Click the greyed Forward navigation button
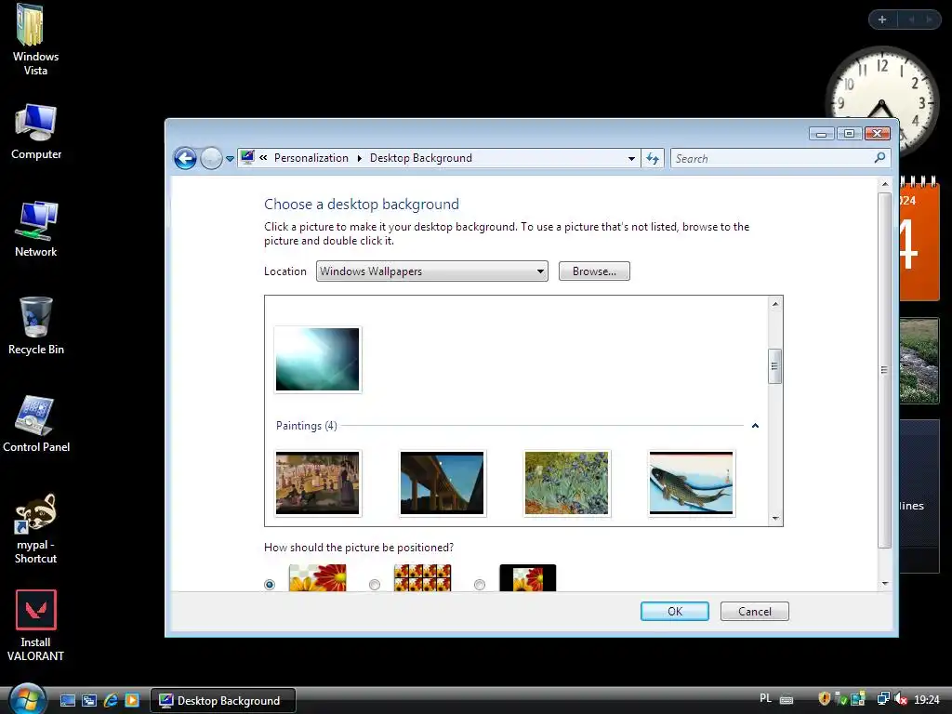952x714 pixels. click(211, 158)
